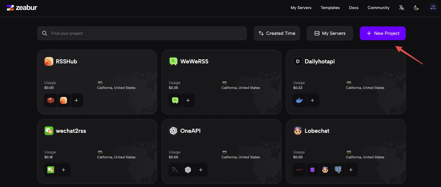Open the Docker service icon in Dailyhotapi
This screenshot has height=187, width=441.
(x=299, y=101)
